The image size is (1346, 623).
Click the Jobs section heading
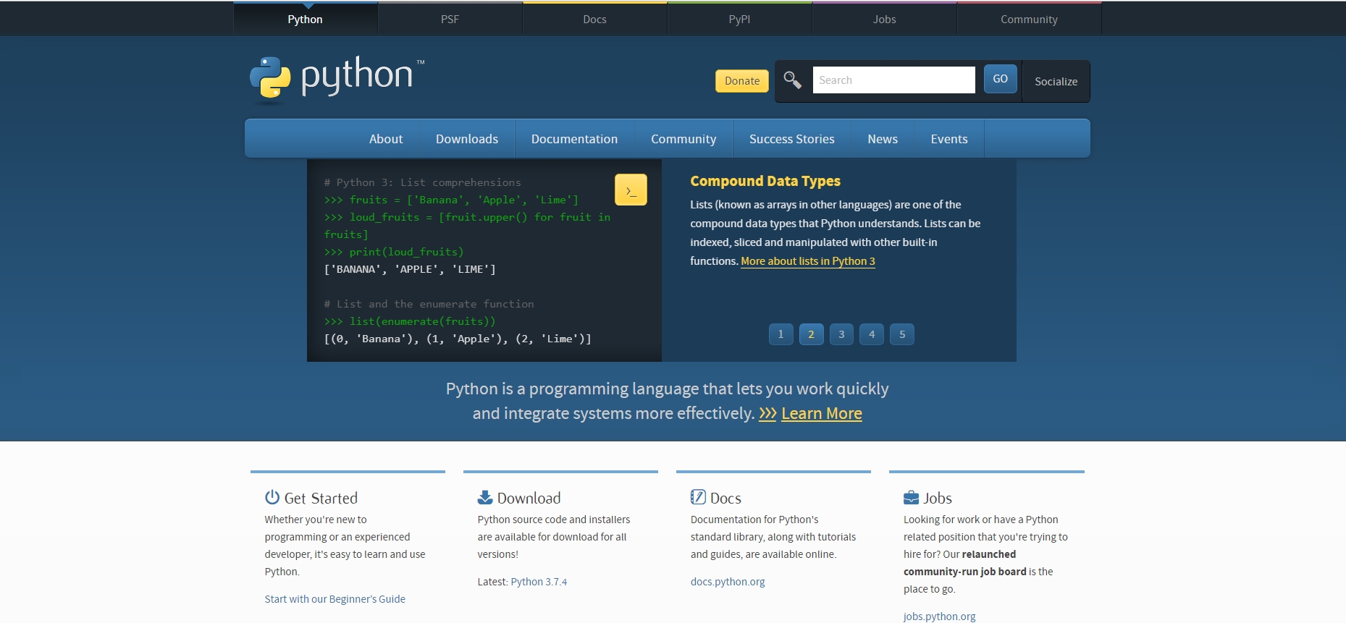pyautogui.click(x=938, y=498)
